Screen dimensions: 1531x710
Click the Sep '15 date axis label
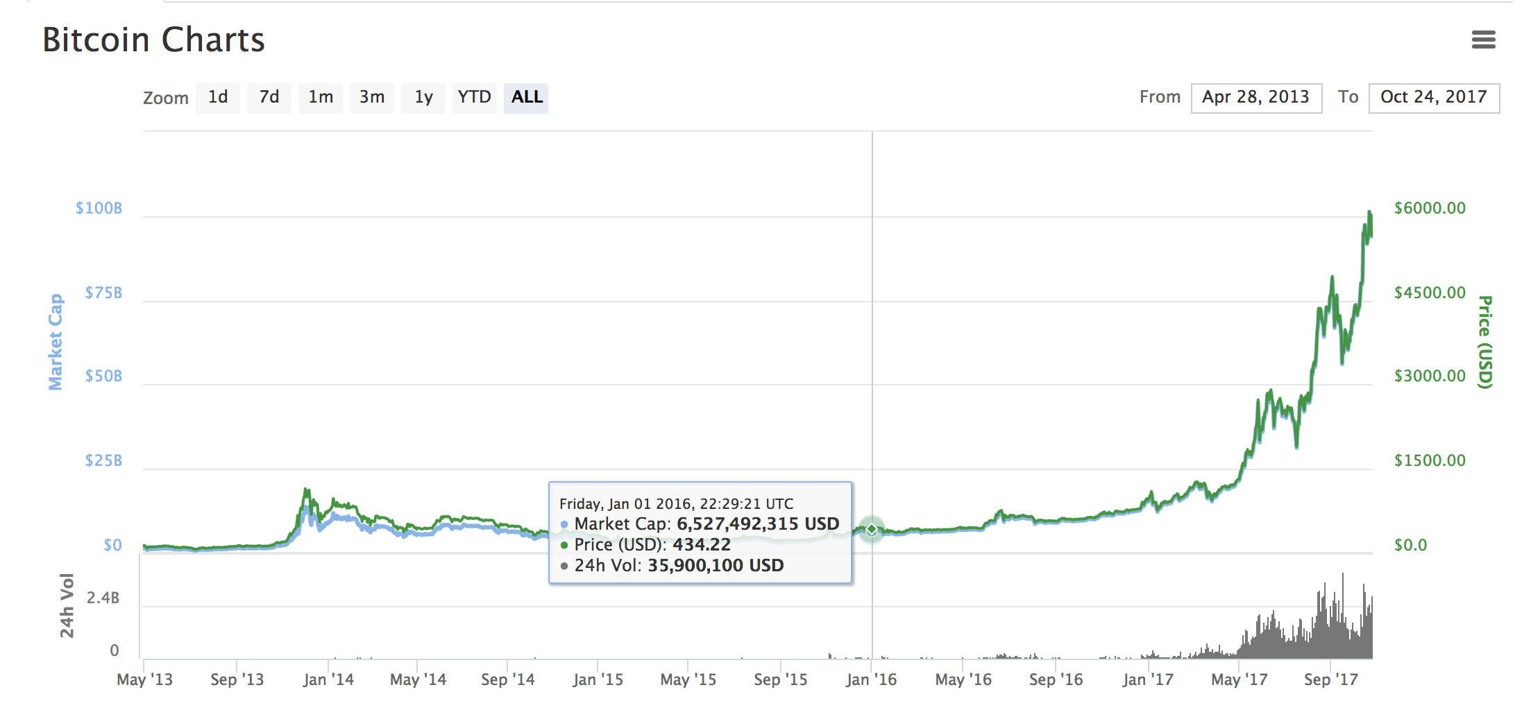click(781, 679)
